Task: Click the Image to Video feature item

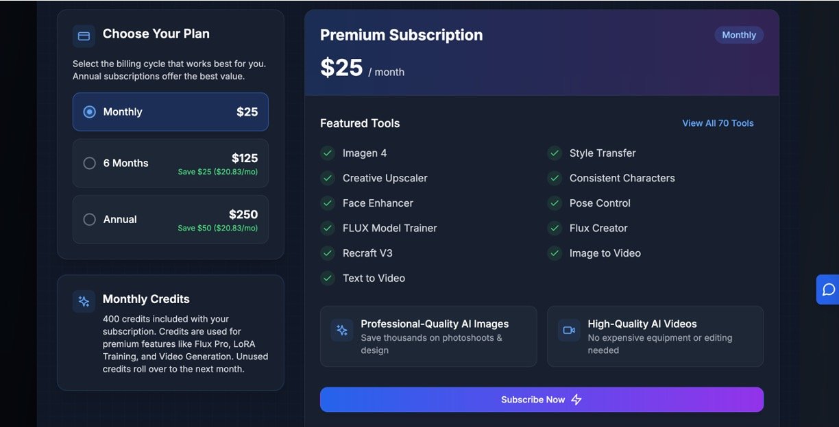Action: click(x=605, y=253)
